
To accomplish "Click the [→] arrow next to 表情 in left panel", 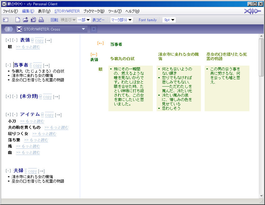I will click(x=48, y=41).
